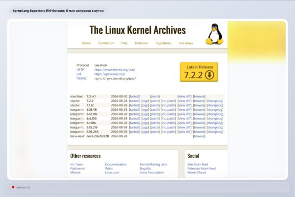The width and height of the screenshot is (295, 197).
Task: Select the date 2026-08-30 in mainline row
Action: (119, 97)
